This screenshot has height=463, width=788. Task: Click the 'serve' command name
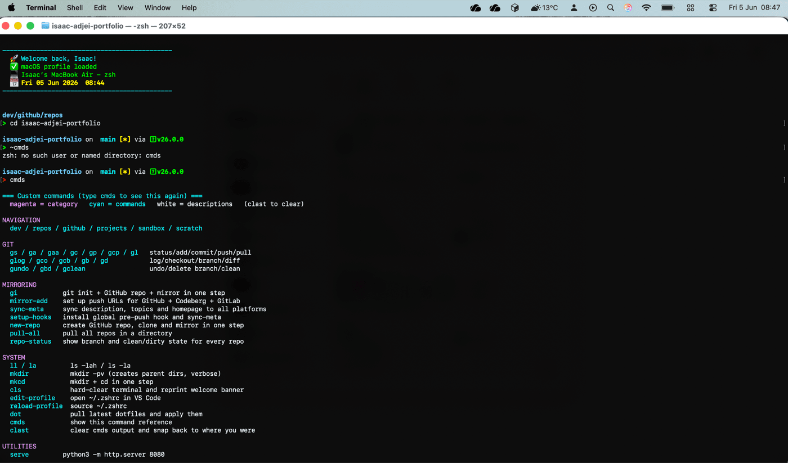[x=19, y=454]
